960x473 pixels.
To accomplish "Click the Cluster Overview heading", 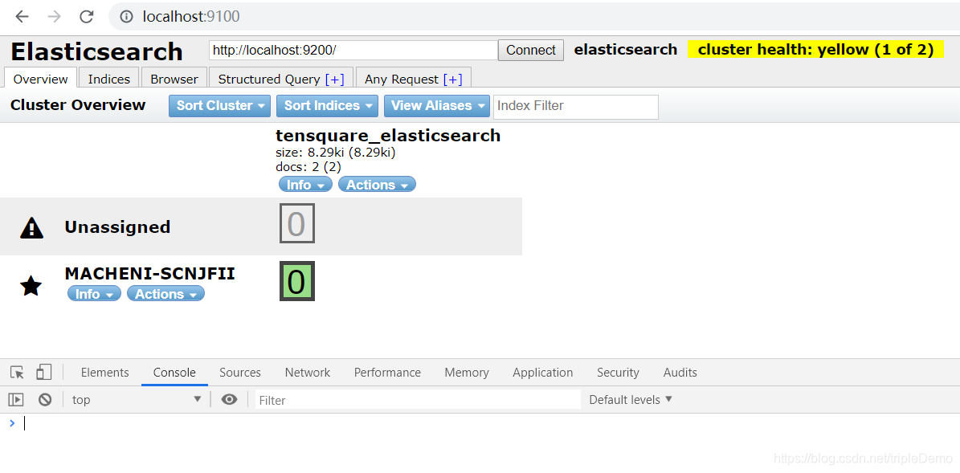I will point(78,104).
